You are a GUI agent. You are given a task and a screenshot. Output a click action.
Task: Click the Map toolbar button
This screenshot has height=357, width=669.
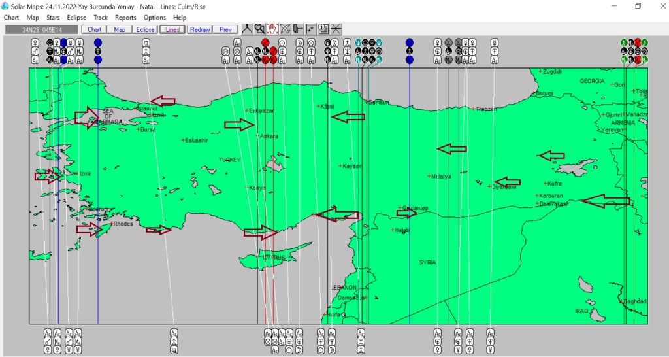(x=120, y=29)
